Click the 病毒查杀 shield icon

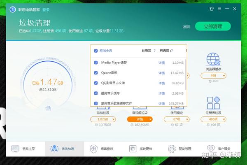[93, 149]
